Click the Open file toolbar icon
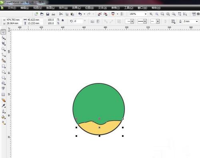 coord(42,14)
